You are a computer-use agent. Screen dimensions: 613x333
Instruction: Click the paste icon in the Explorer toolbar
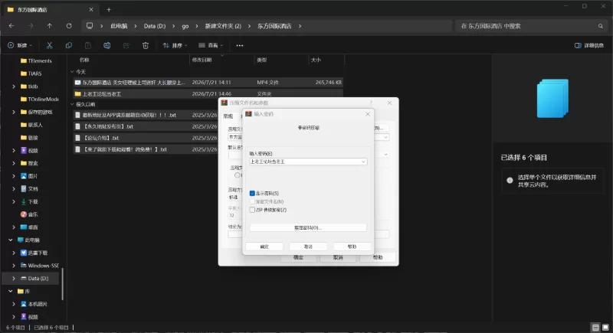pyautogui.click(x=88, y=45)
